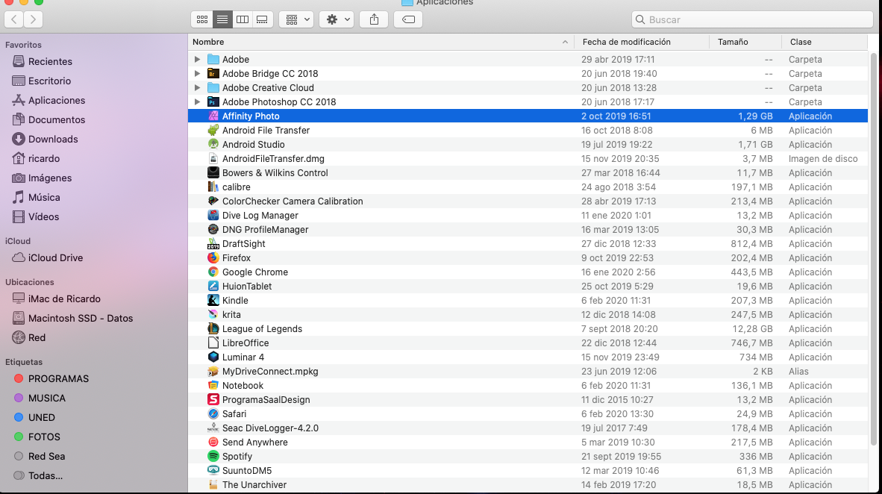882x494 pixels.
Task: Switch to list view in toolbar
Action: coord(222,19)
